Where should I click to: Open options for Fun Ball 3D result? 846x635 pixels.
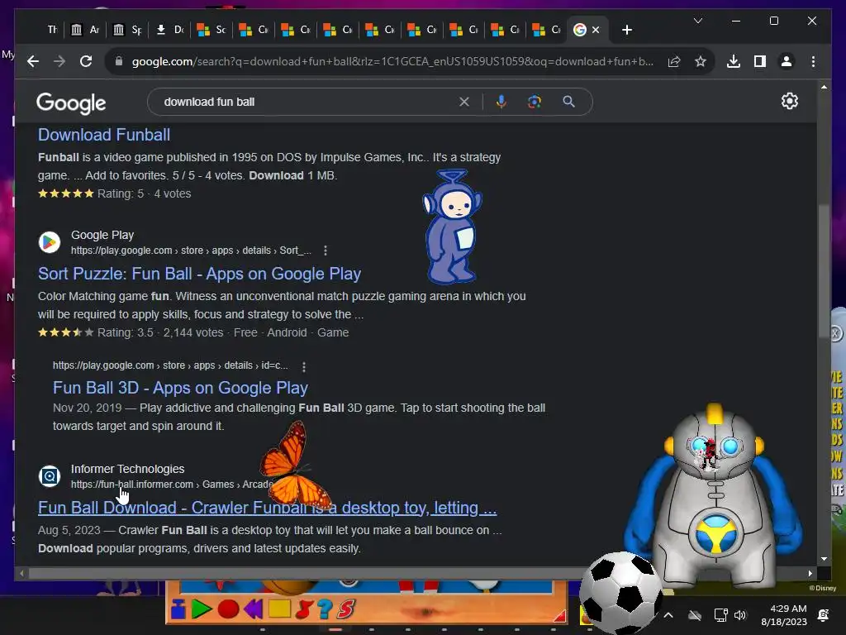(304, 366)
